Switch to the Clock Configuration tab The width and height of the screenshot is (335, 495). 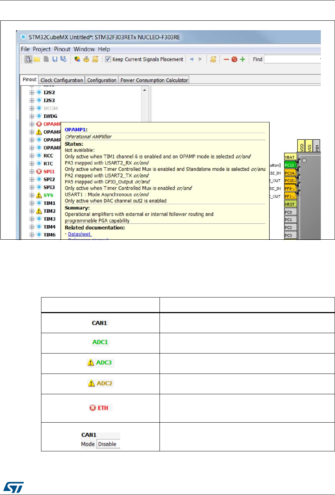click(62, 80)
